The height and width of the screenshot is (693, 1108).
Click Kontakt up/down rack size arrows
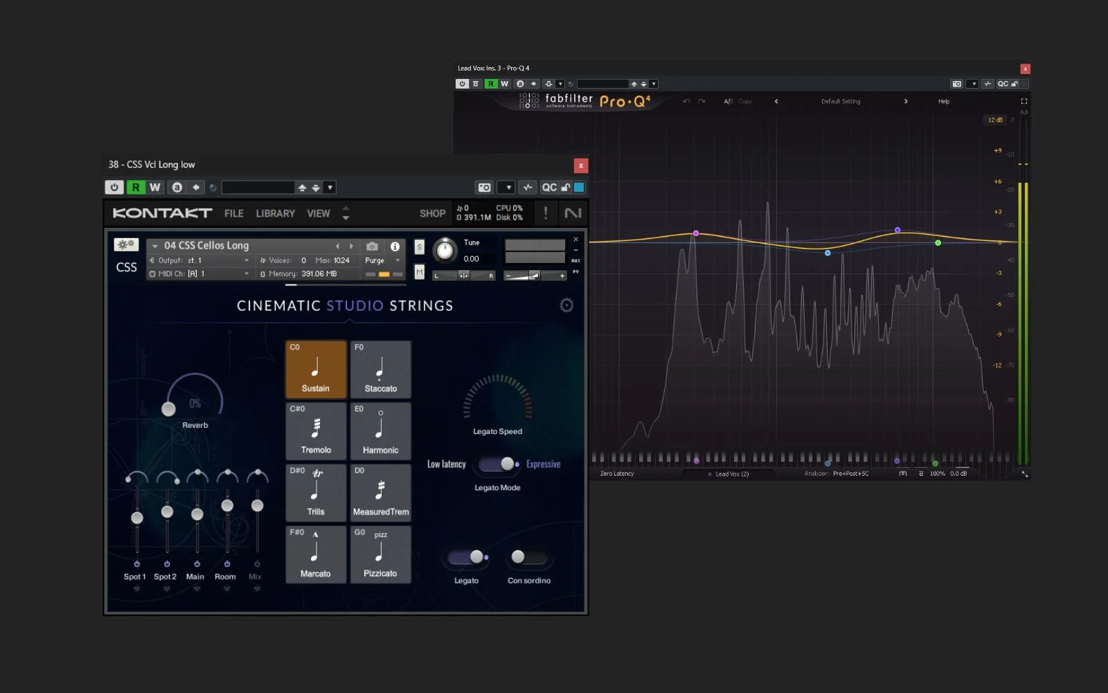[346, 213]
